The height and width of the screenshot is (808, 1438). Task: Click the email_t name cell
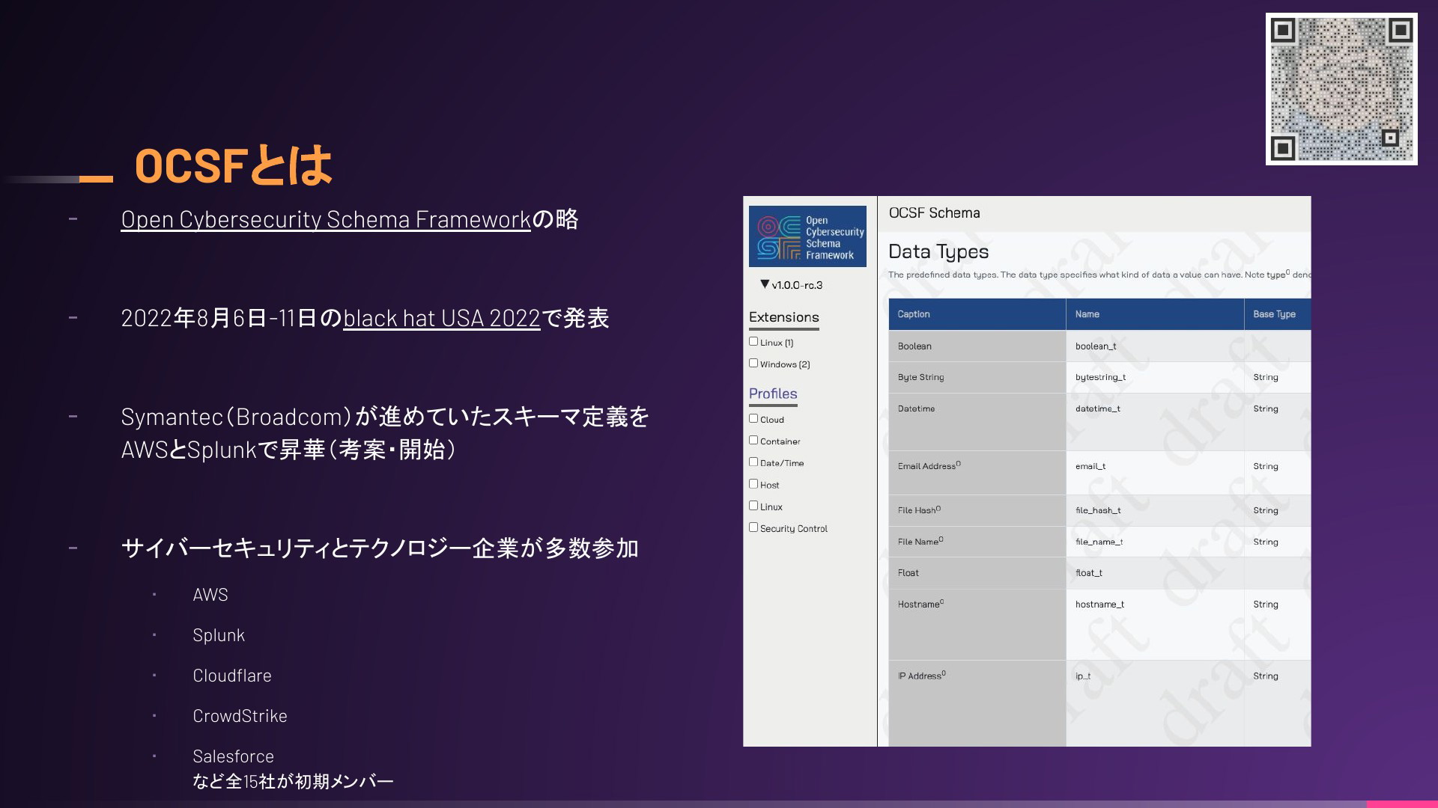click(x=1155, y=473)
